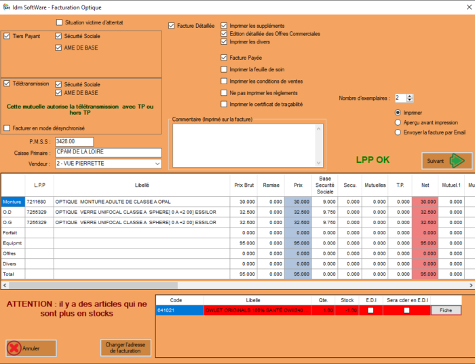Click the horizontal scrollbar thumb of table
Viewport: 475px width, 364px height.
click(x=93, y=285)
